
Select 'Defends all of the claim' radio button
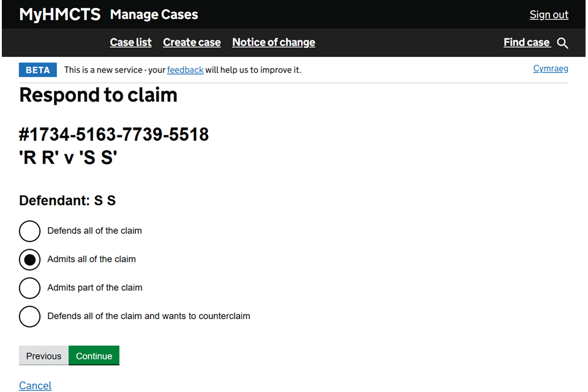tap(29, 231)
